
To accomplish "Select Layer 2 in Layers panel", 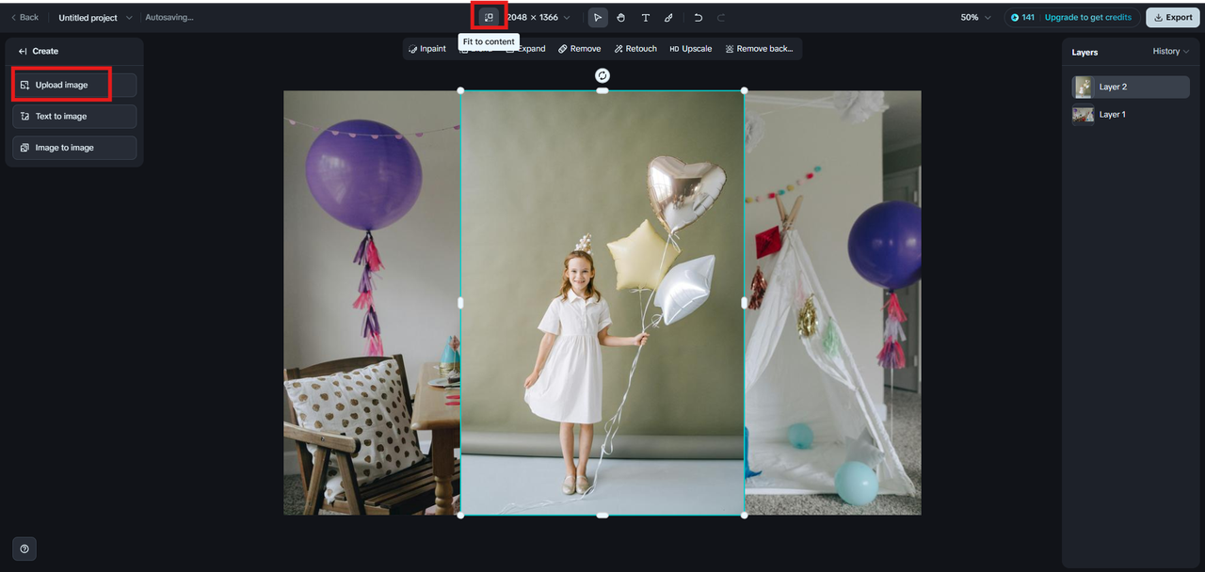I will 1131,87.
